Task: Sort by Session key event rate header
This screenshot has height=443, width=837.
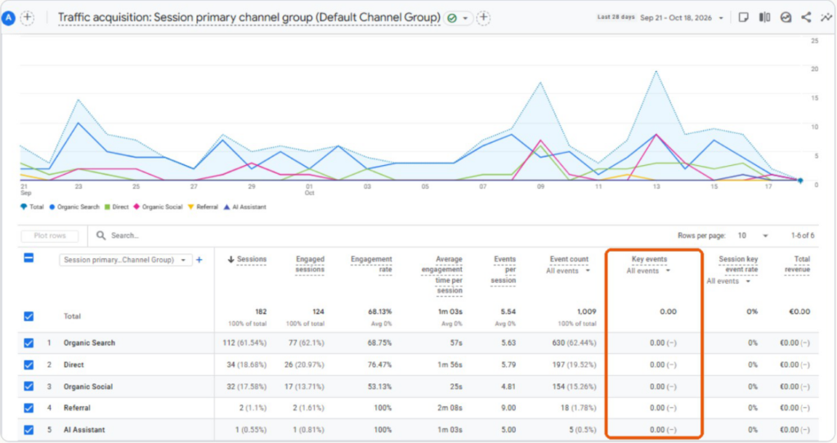Action: click(x=738, y=264)
